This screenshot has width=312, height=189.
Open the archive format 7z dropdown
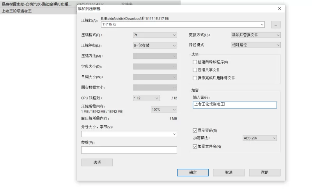(155, 35)
